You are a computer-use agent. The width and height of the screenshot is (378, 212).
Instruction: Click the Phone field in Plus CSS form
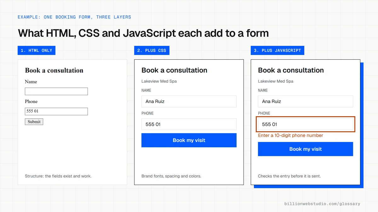click(x=189, y=124)
